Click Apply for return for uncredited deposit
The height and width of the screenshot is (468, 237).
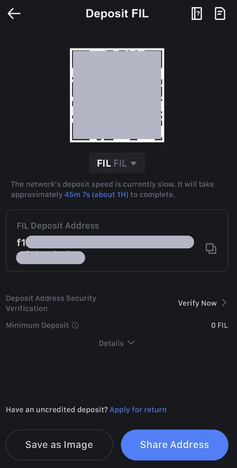138,409
